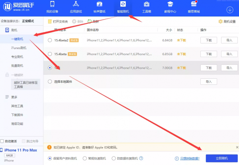
Task: Click the 固件名称 column header
Action: (x=93, y=30)
